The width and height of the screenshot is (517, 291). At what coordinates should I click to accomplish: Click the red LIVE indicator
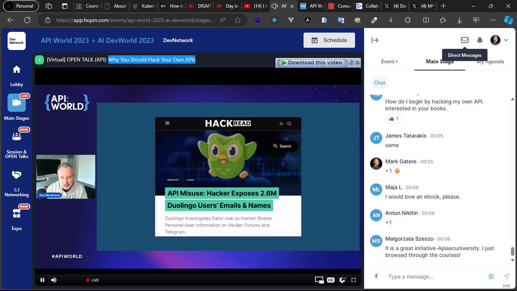[92, 280]
